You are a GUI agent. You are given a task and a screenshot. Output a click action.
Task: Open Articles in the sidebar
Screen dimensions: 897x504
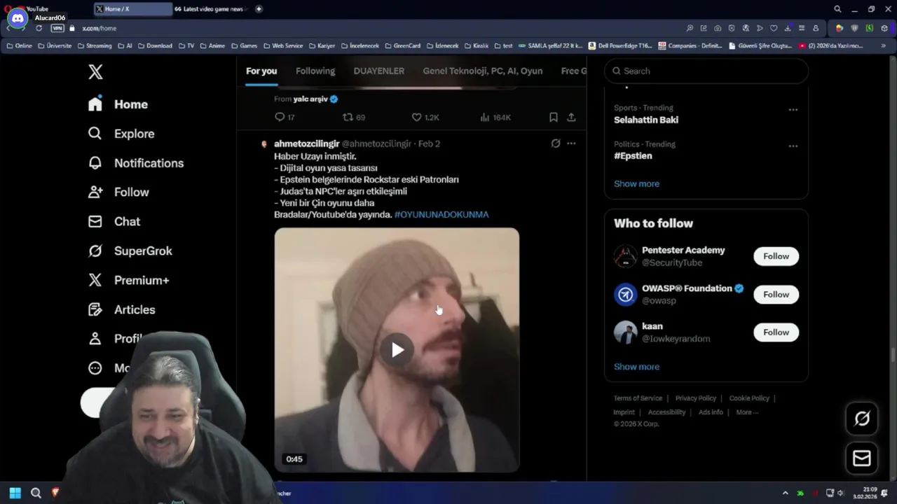[x=121, y=309]
